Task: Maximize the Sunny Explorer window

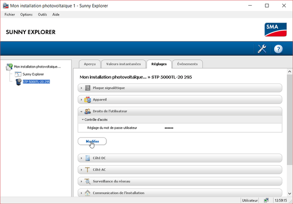Action: pos(267,6)
